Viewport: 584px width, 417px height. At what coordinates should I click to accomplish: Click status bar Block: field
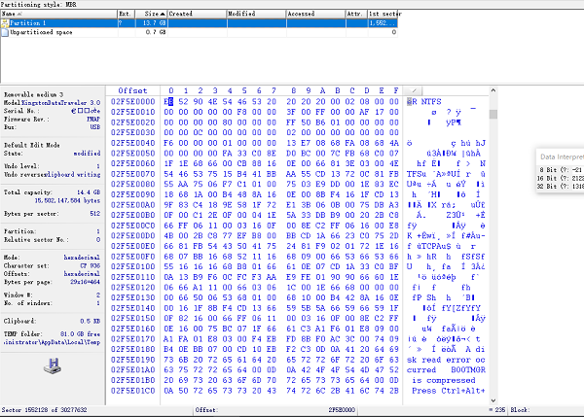pyautogui.click(x=546, y=410)
